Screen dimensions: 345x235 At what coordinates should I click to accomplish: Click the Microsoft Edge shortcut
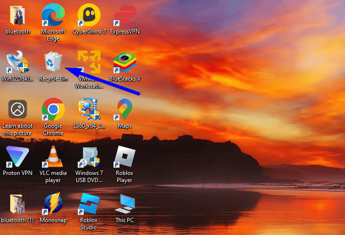point(53,16)
